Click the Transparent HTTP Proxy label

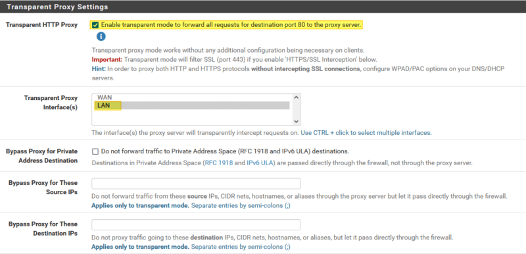(x=41, y=25)
